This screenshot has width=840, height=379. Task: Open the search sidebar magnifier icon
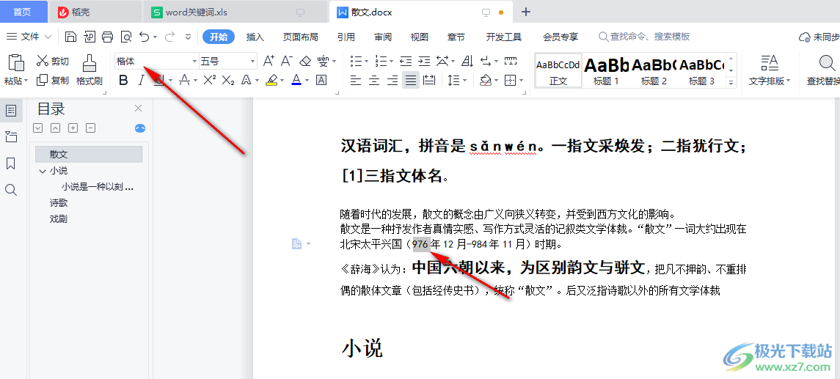tap(11, 189)
